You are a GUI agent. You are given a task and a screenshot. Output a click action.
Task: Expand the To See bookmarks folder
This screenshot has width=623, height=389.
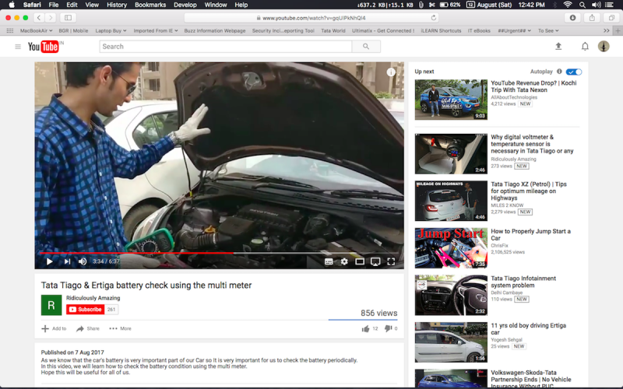click(548, 30)
